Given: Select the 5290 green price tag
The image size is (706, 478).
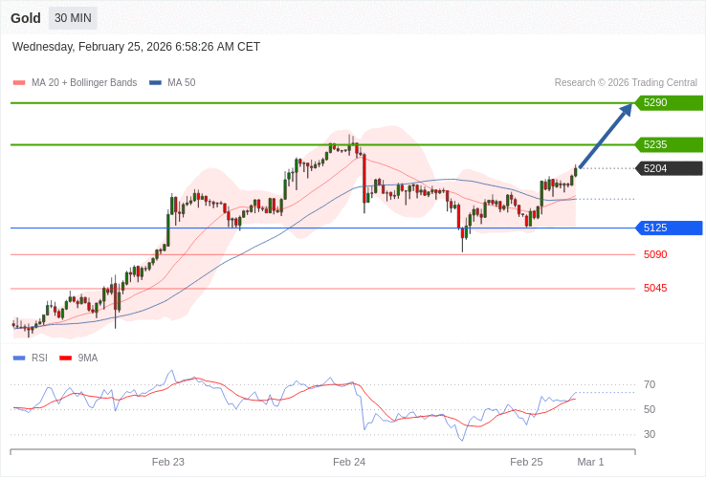Looking at the screenshot, I should [x=669, y=102].
